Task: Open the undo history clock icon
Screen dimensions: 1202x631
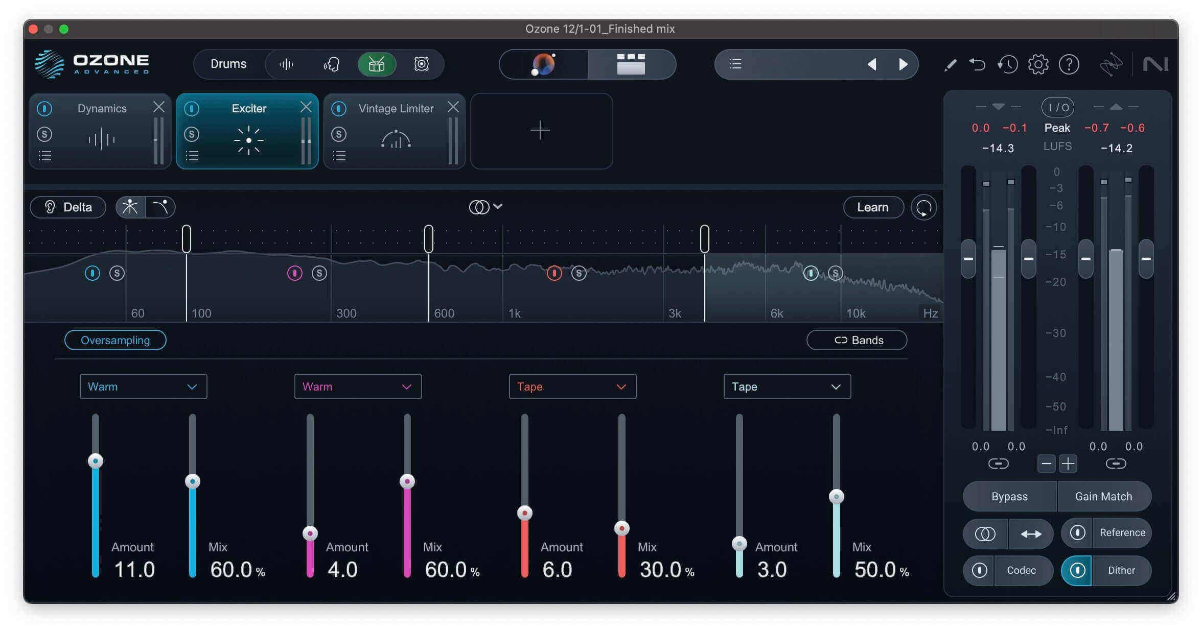Action: (x=1007, y=64)
